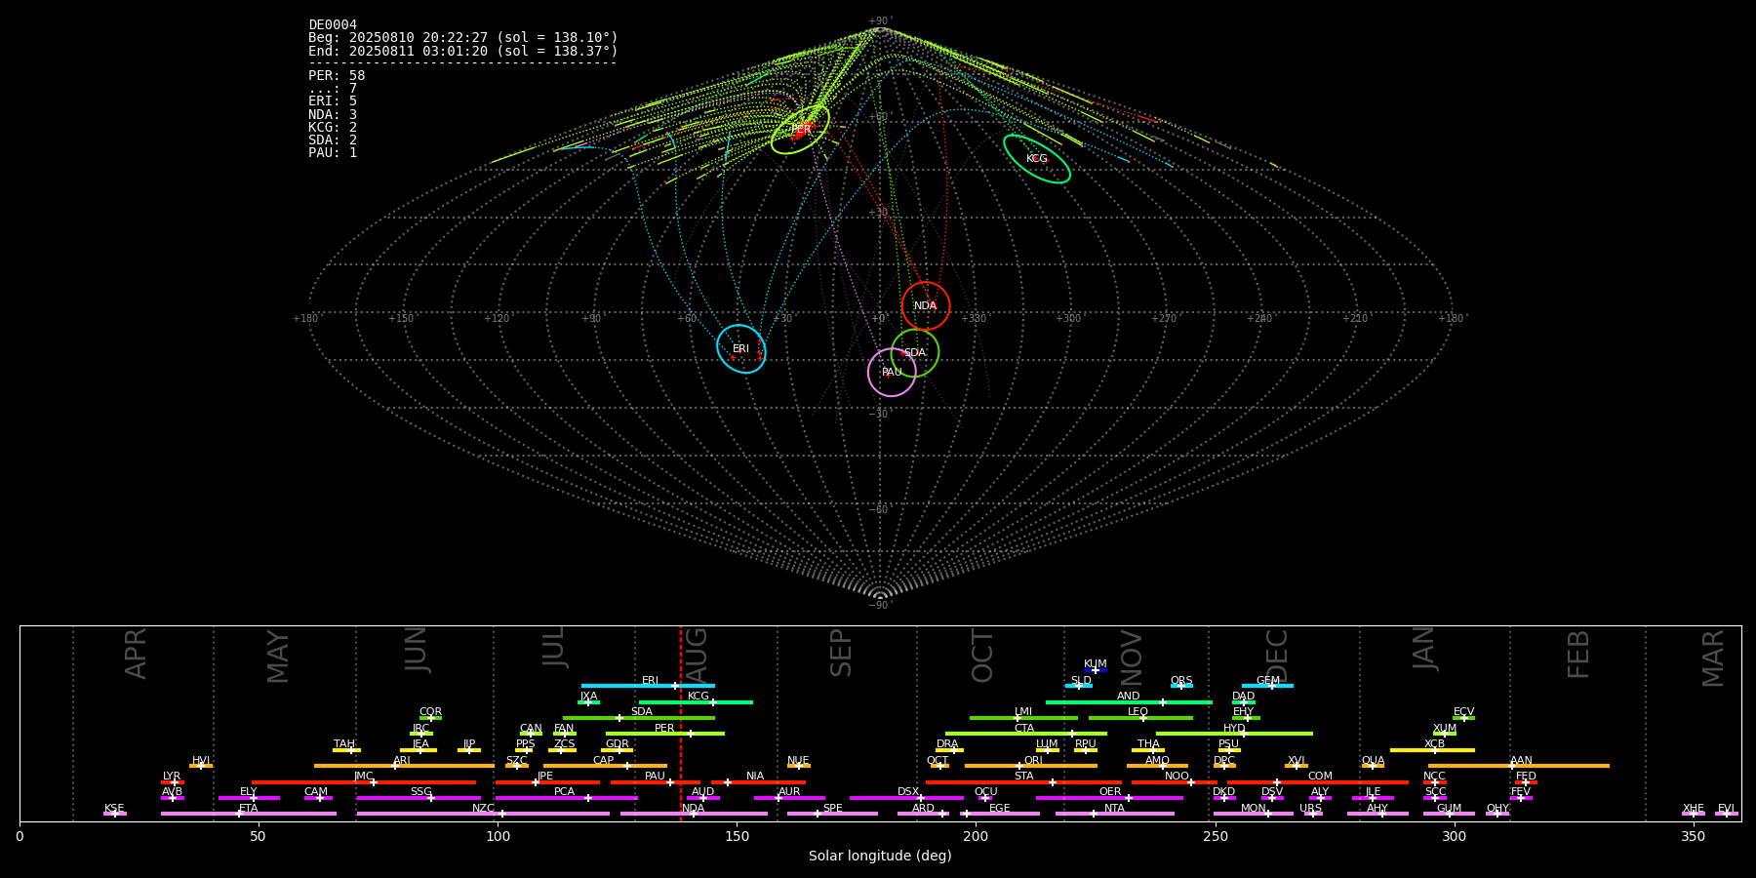Select the JXA shower bar in the timeline
Screen dimensions: 1756x878
(588, 702)
